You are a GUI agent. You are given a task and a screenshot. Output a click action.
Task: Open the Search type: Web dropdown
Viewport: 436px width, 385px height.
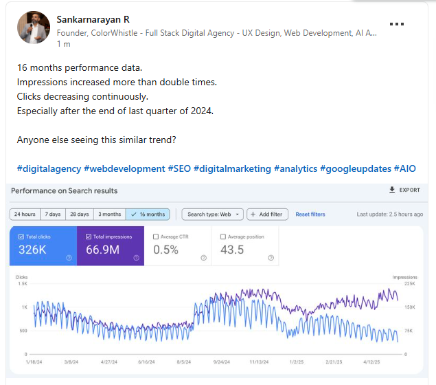coord(212,214)
